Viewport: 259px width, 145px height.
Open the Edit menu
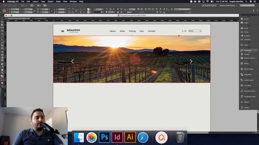coord(28,2)
